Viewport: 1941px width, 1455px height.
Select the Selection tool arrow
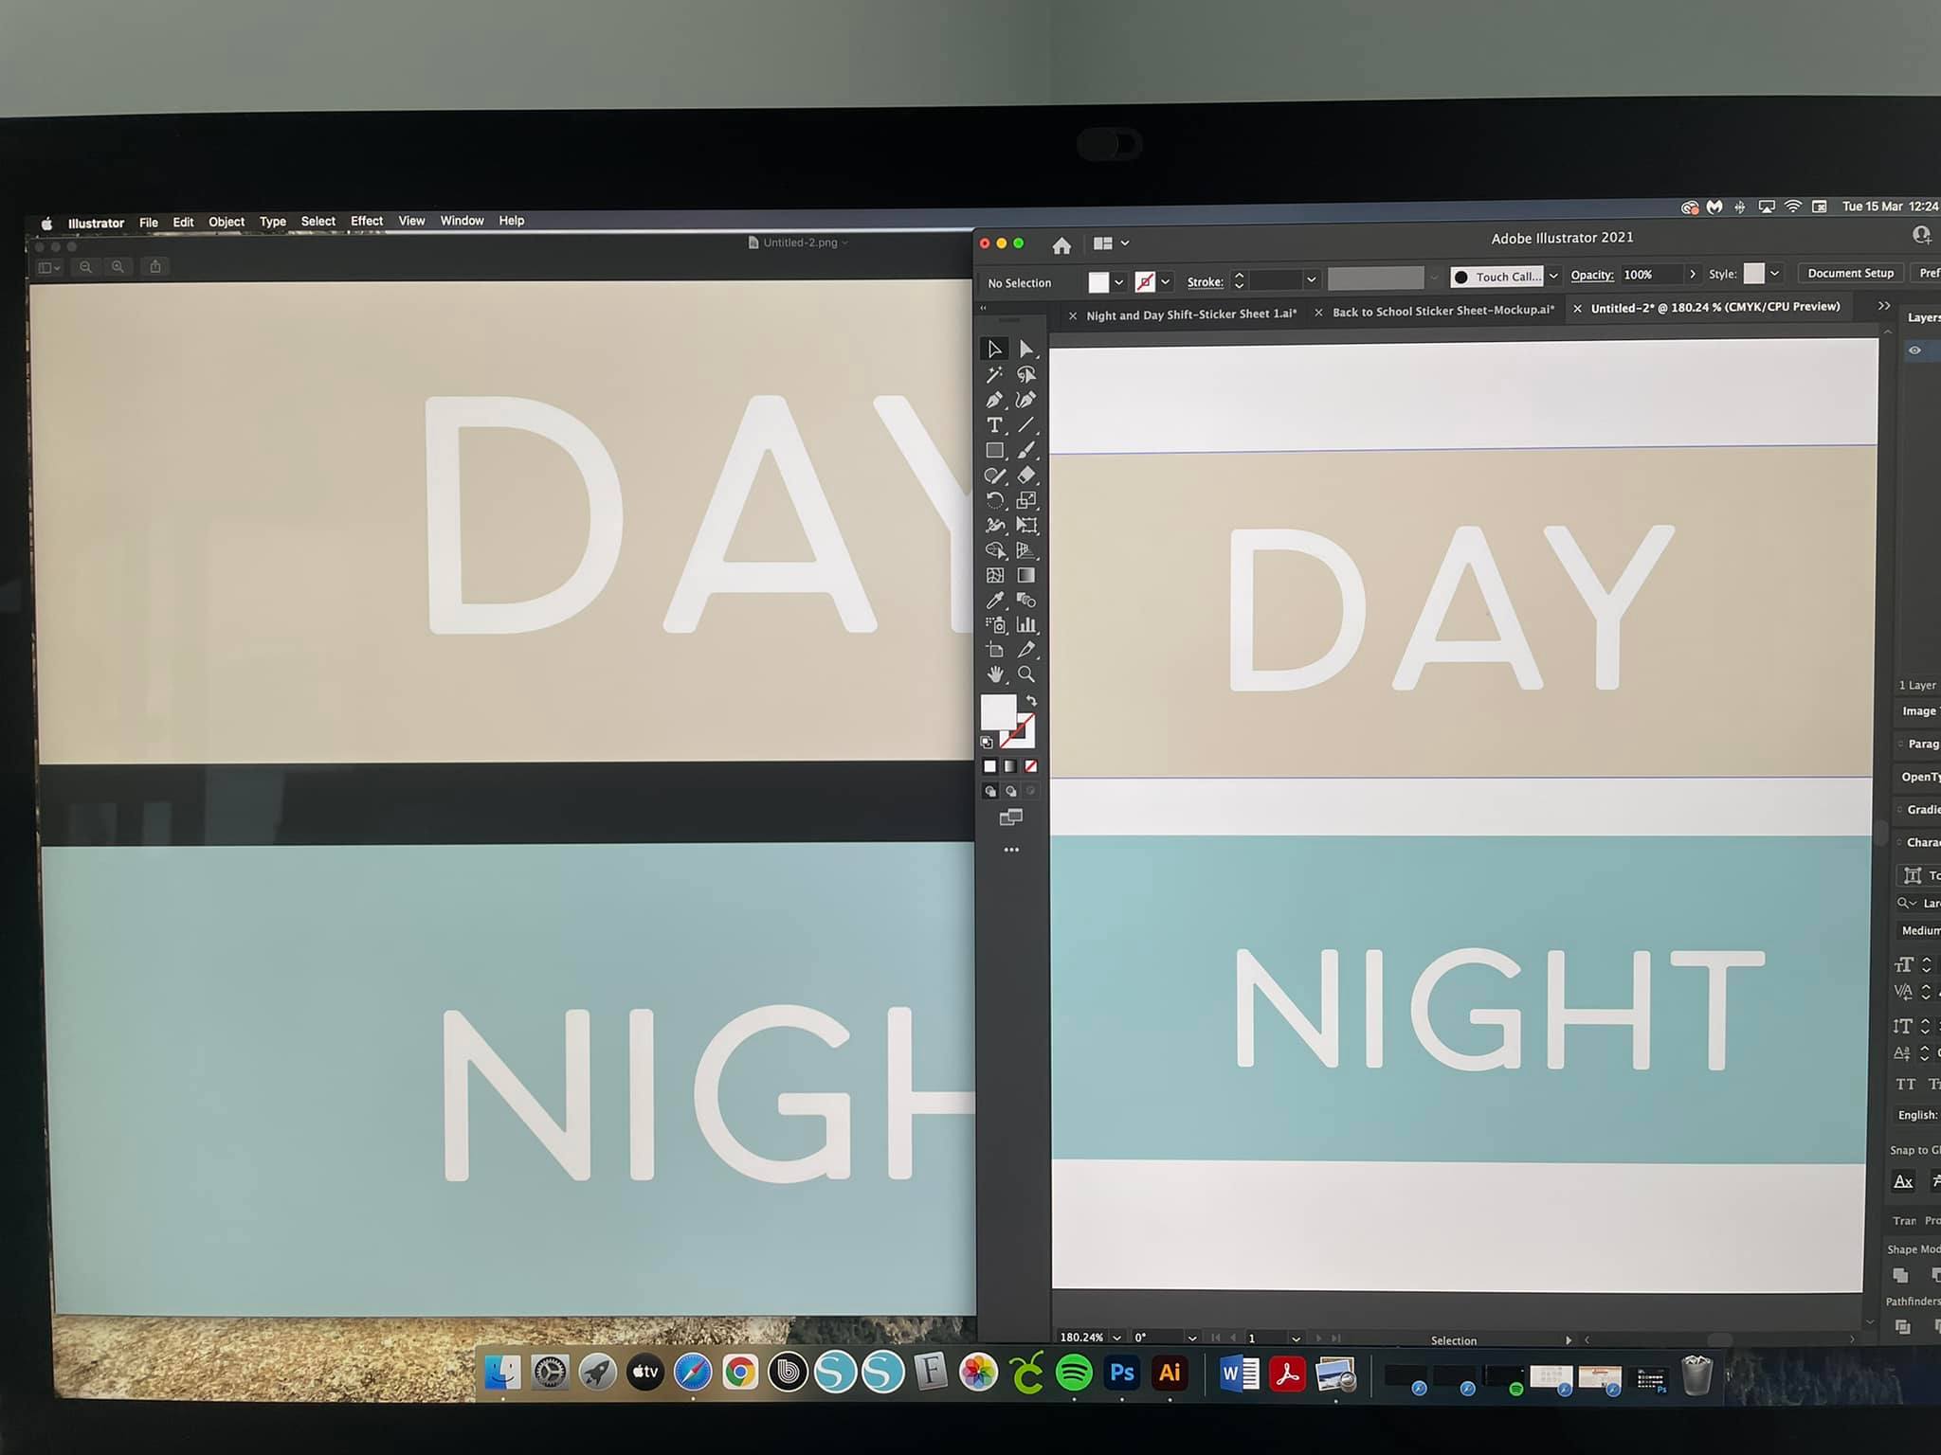994,350
